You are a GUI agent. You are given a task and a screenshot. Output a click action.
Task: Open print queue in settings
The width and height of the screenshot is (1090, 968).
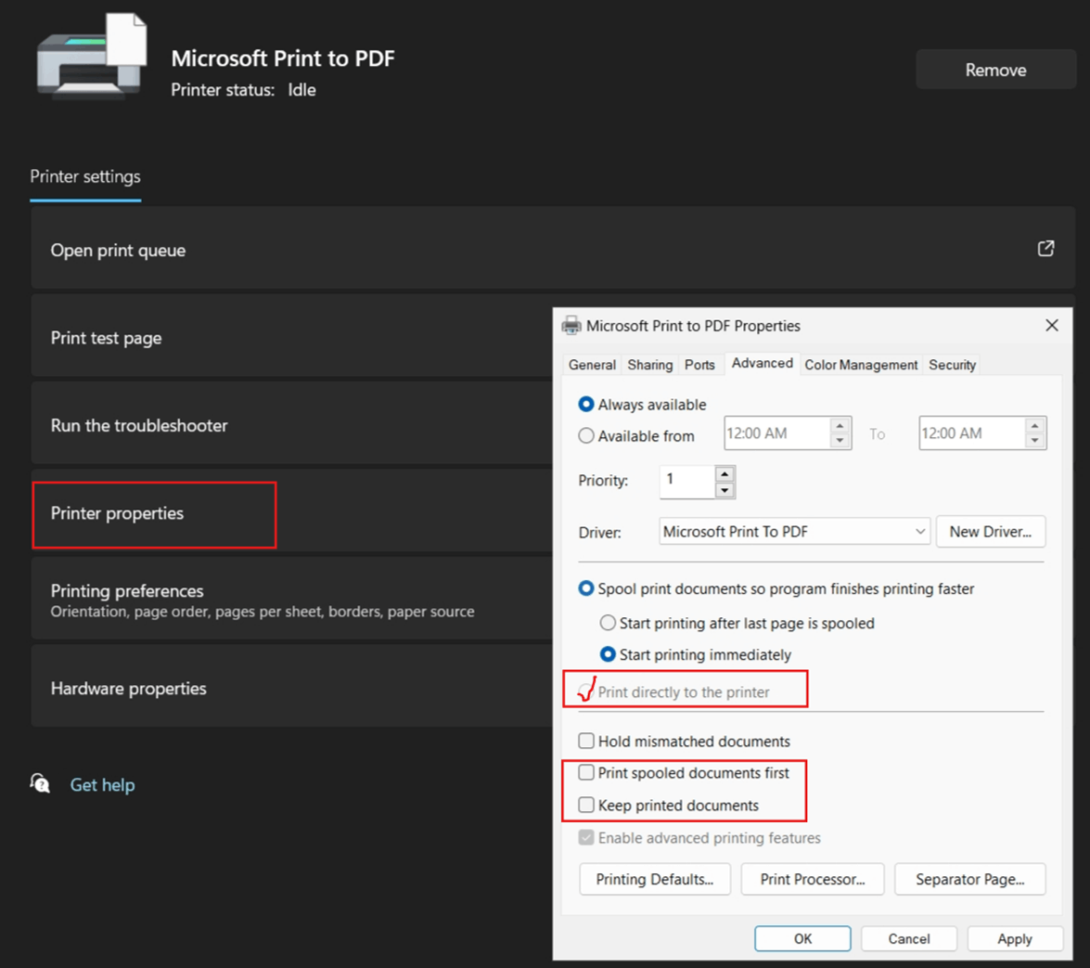(553, 248)
